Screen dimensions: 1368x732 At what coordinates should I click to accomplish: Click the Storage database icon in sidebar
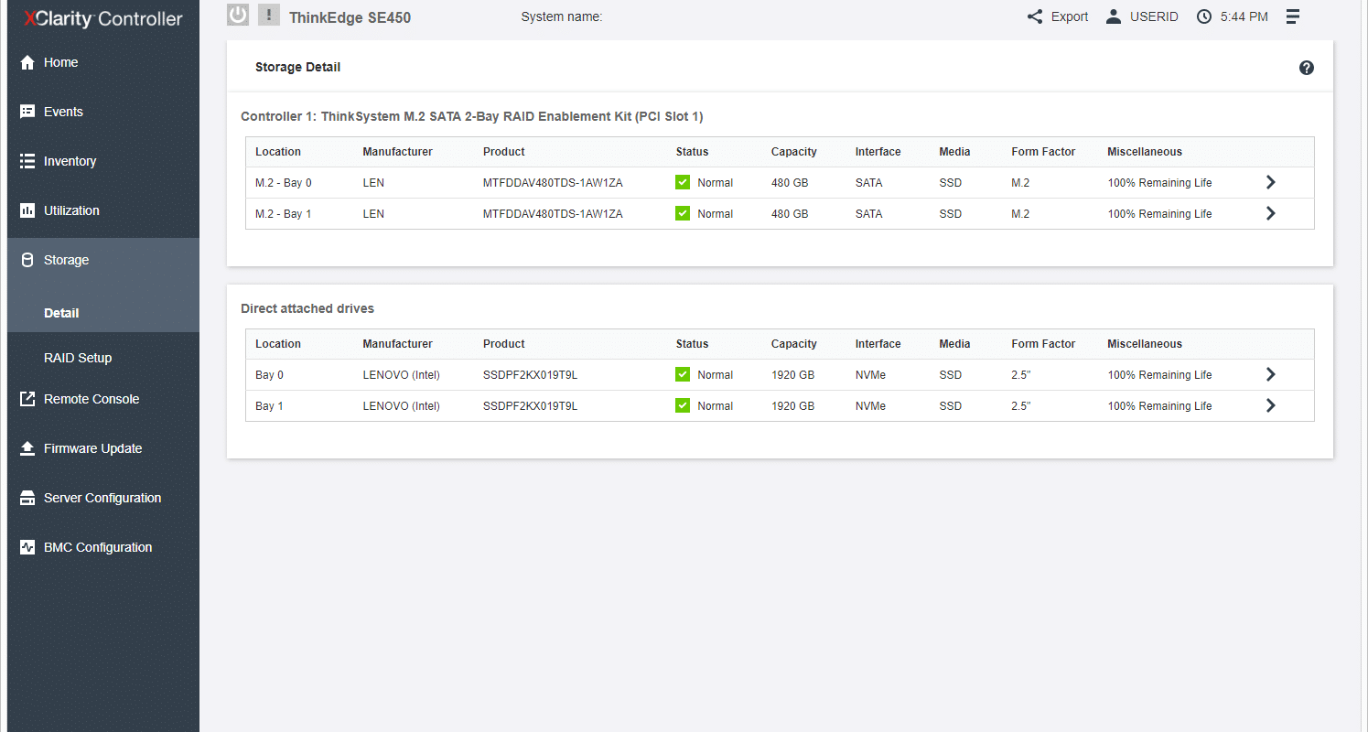27,260
